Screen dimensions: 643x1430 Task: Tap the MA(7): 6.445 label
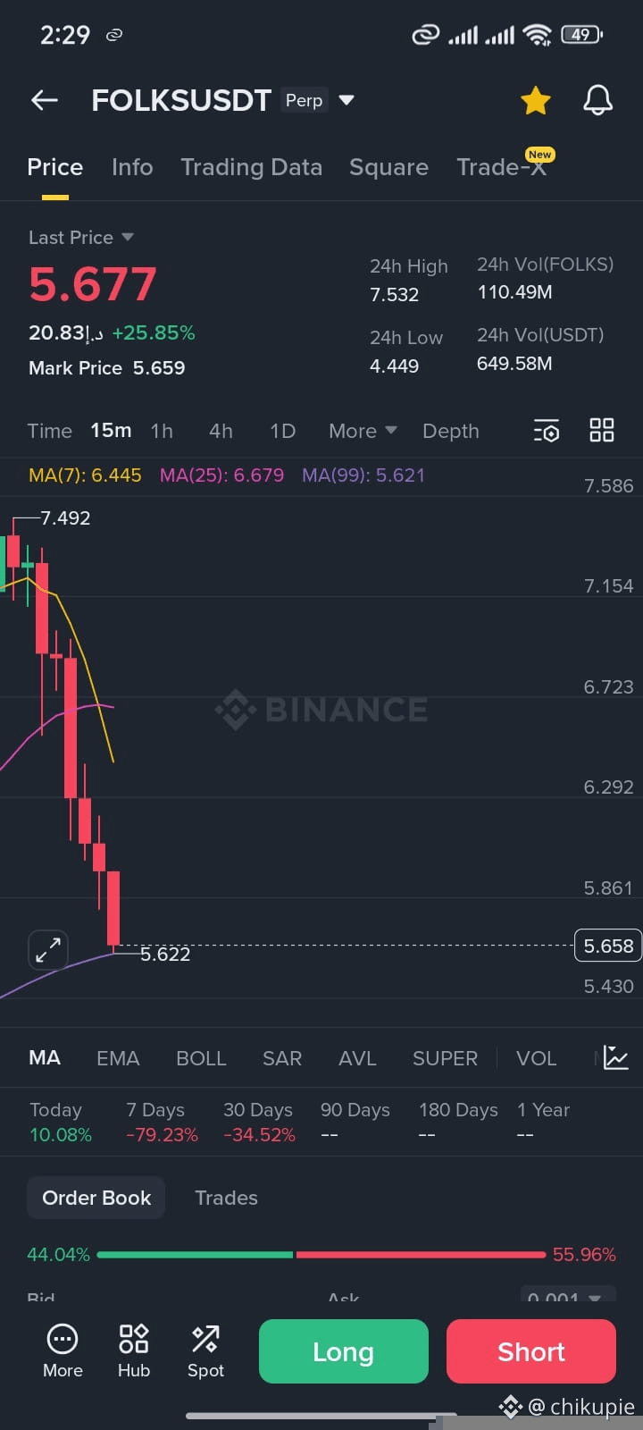[x=85, y=475]
